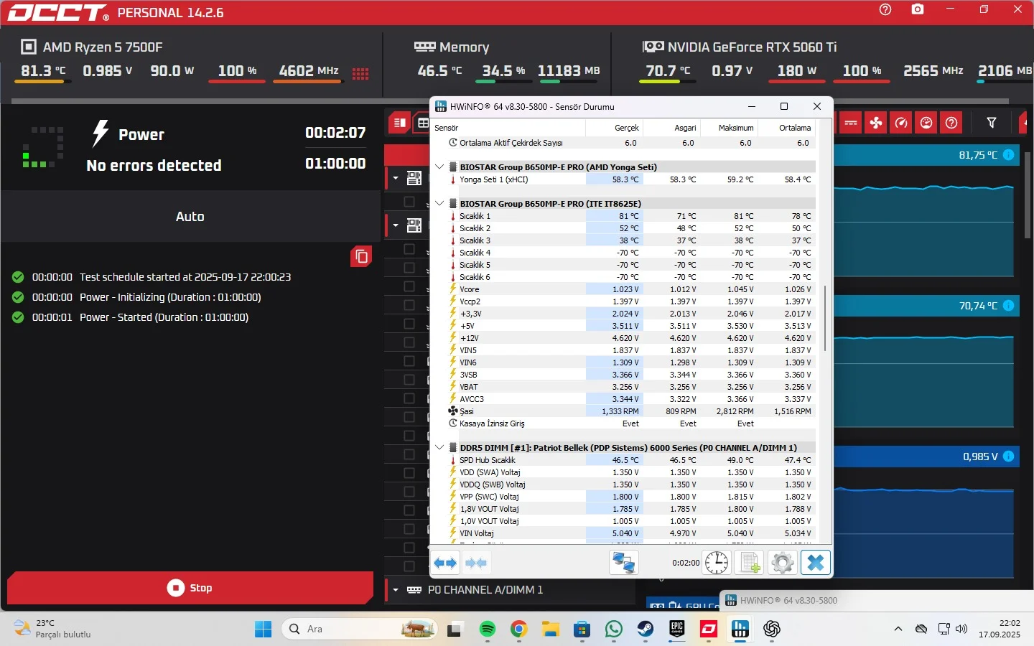
Task: Switch OCCT monitoring to list view icon
Action: coord(400,123)
